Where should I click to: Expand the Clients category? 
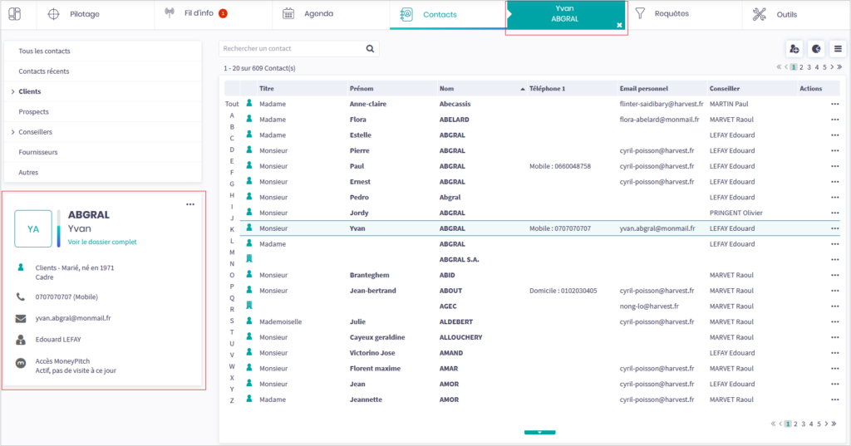click(12, 91)
